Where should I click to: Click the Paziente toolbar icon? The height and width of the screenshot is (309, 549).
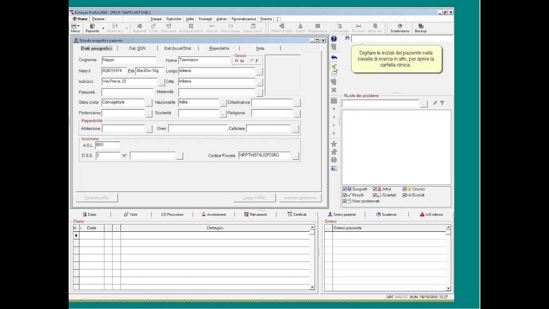point(92,28)
